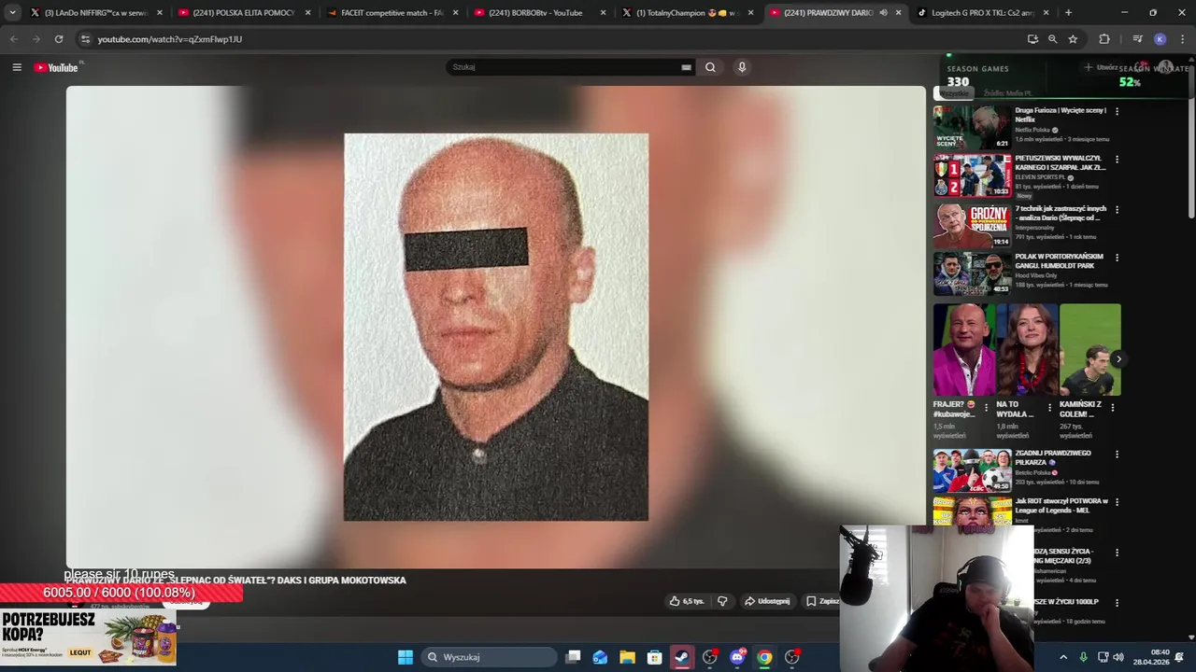Screen dimensions: 1196x672
Task: Mute the PRAWDZIWY DARIO tab's speaker icon
Action: coord(883,13)
